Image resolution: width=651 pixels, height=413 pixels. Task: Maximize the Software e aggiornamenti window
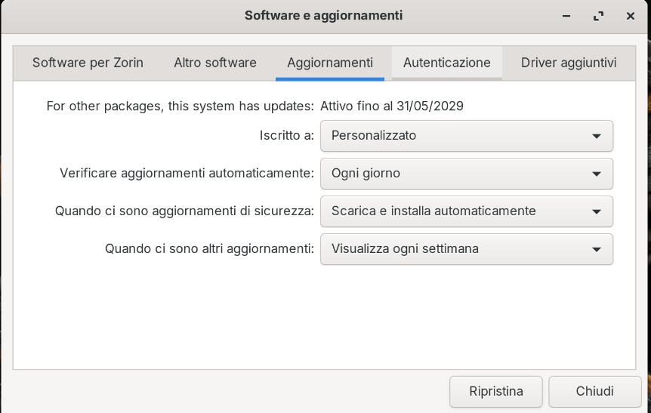pyautogui.click(x=598, y=16)
